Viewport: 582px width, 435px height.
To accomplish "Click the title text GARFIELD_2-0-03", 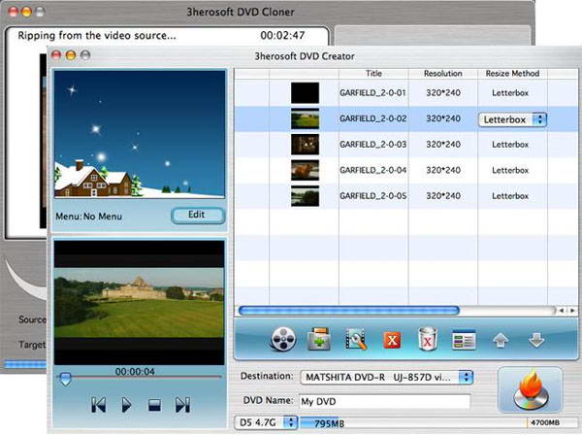I will 373,145.
